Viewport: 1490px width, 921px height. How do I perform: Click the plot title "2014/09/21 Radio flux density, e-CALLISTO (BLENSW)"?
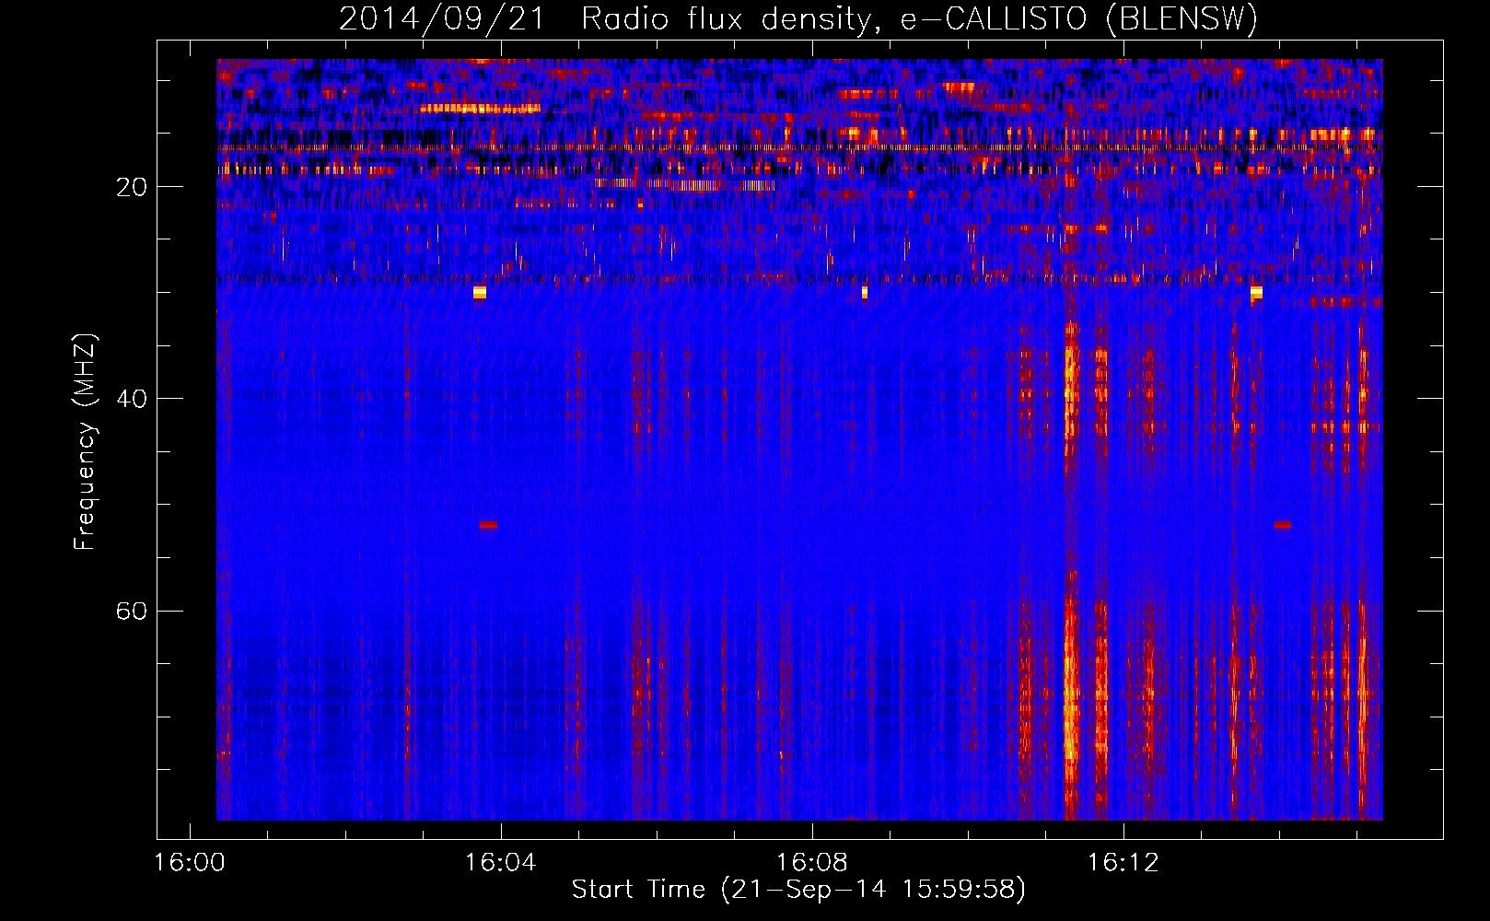tap(798, 19)
